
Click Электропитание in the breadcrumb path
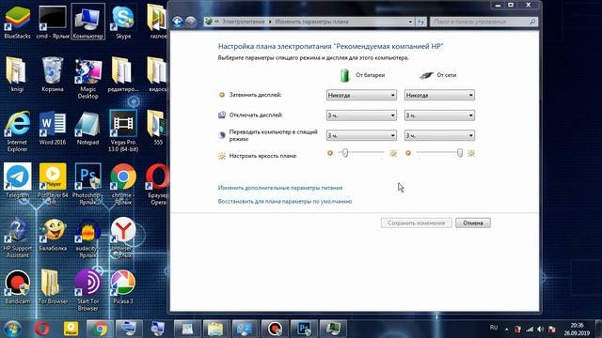pyautogui.click(x=244, y=22)
